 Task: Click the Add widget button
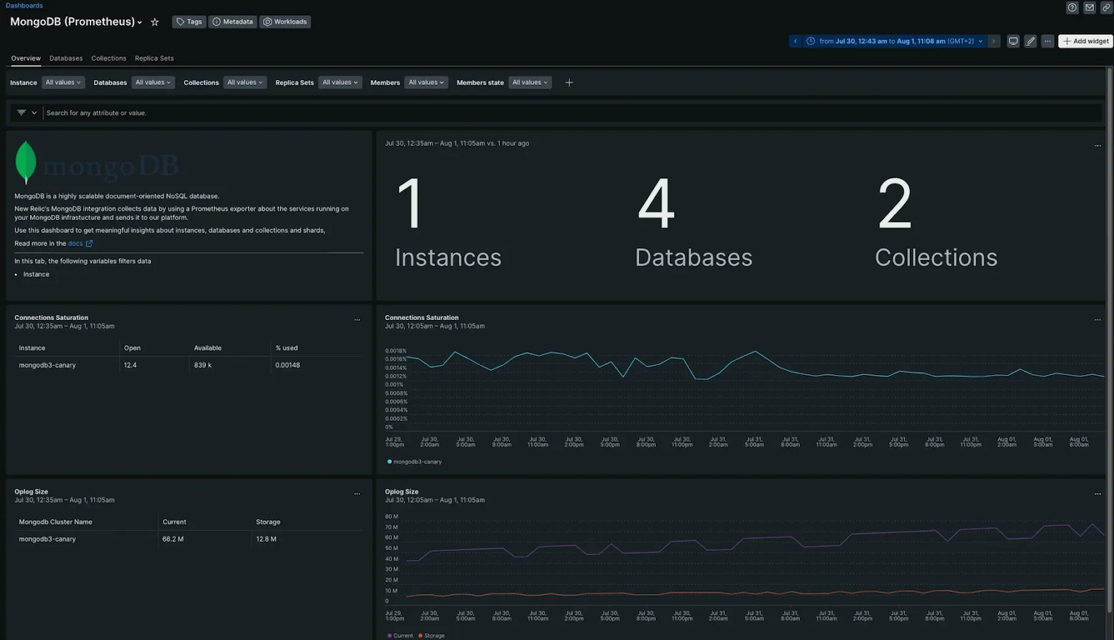coord(1085,41)
